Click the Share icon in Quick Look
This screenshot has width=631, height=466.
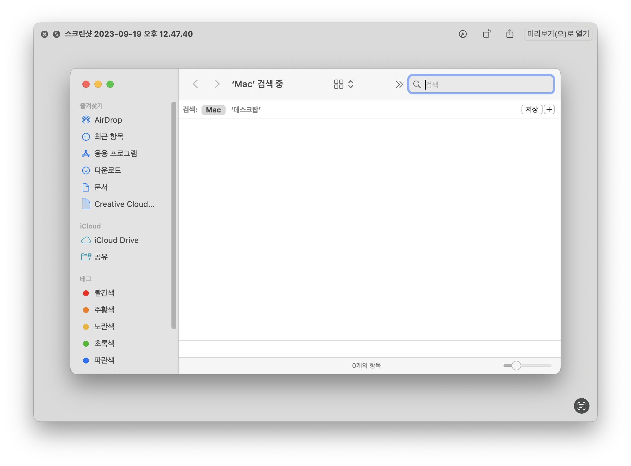click(x=509, y=34)
